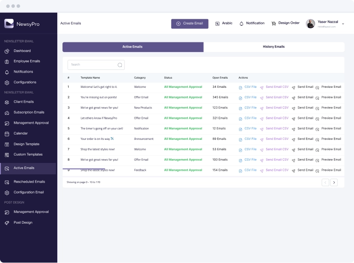The image size is (354, 263).
Task: Click the search magnifier icon
Action: pyautogui.click(x=120, y=65)
